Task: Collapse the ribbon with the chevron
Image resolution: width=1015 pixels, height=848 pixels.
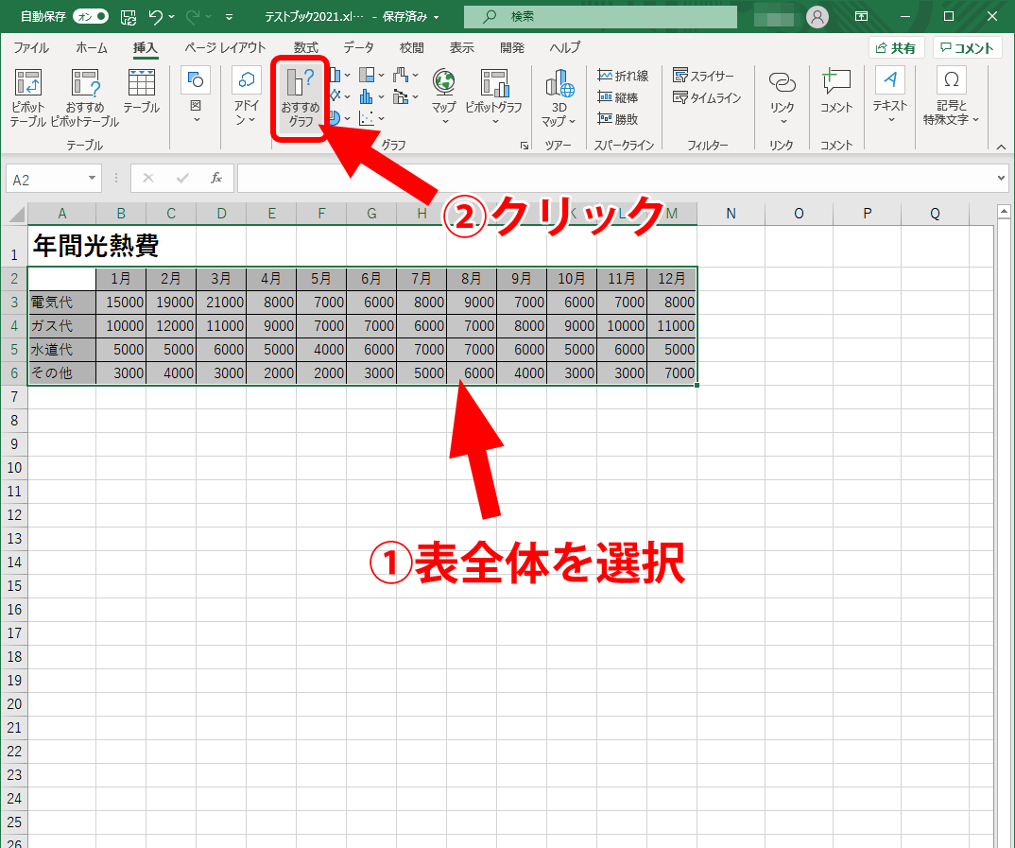Action: [x=1000, y=147]
